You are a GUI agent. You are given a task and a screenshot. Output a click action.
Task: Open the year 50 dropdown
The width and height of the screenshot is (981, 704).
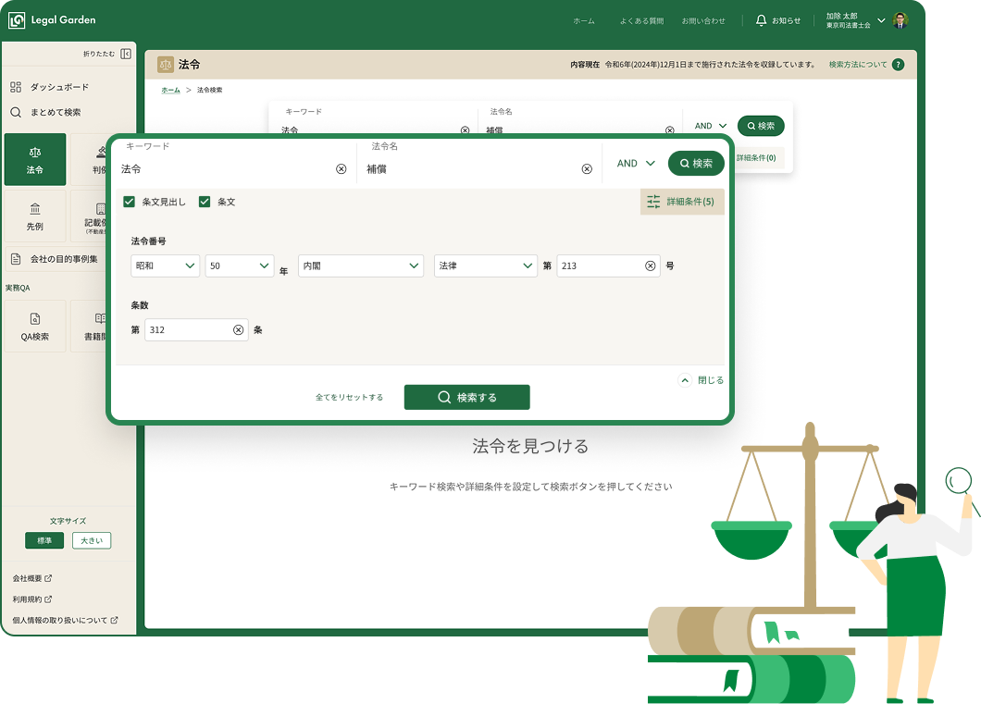(240, 266)
